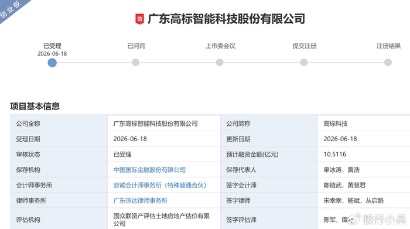
Task: Click the 陈链武，黄慧君 accountants value
Action: click(x=344, y=185)
